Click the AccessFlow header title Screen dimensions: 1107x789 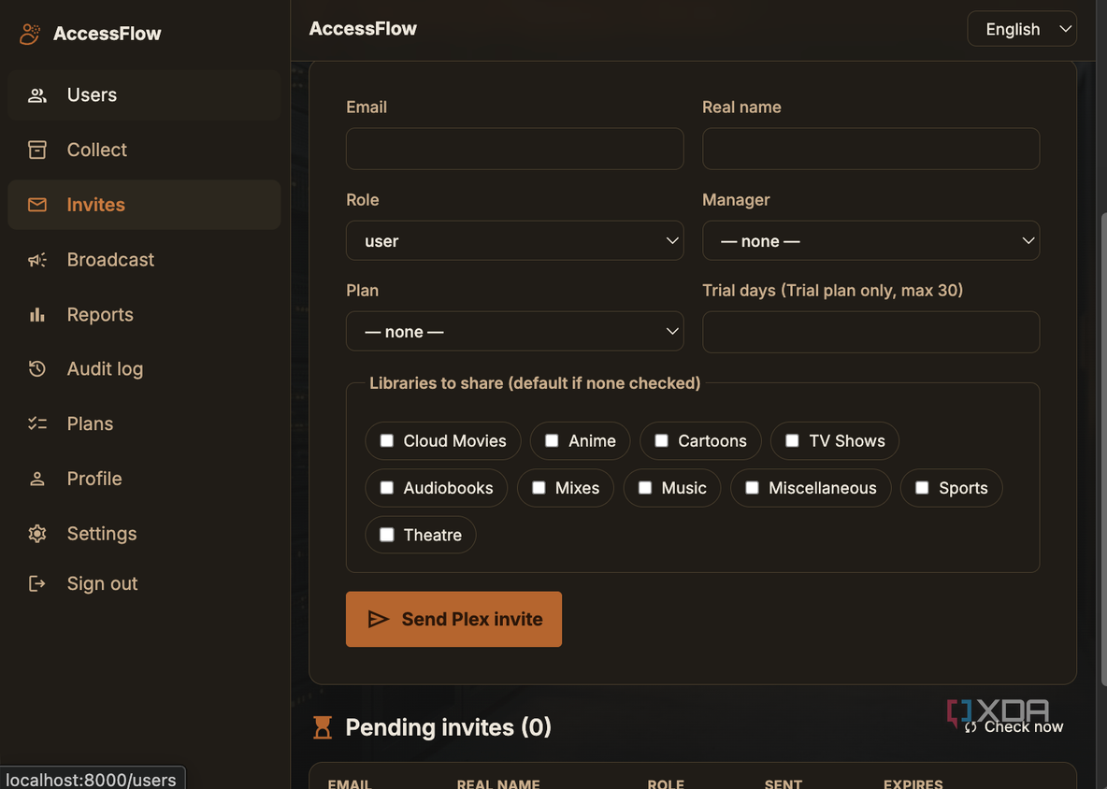tap(363, 28)
